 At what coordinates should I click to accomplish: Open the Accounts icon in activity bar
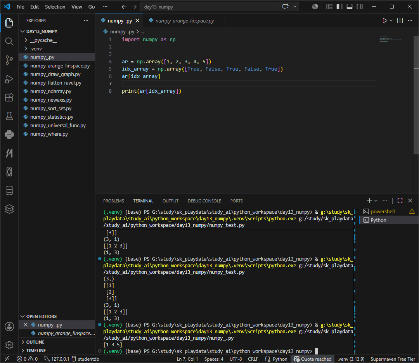[9, 327]
